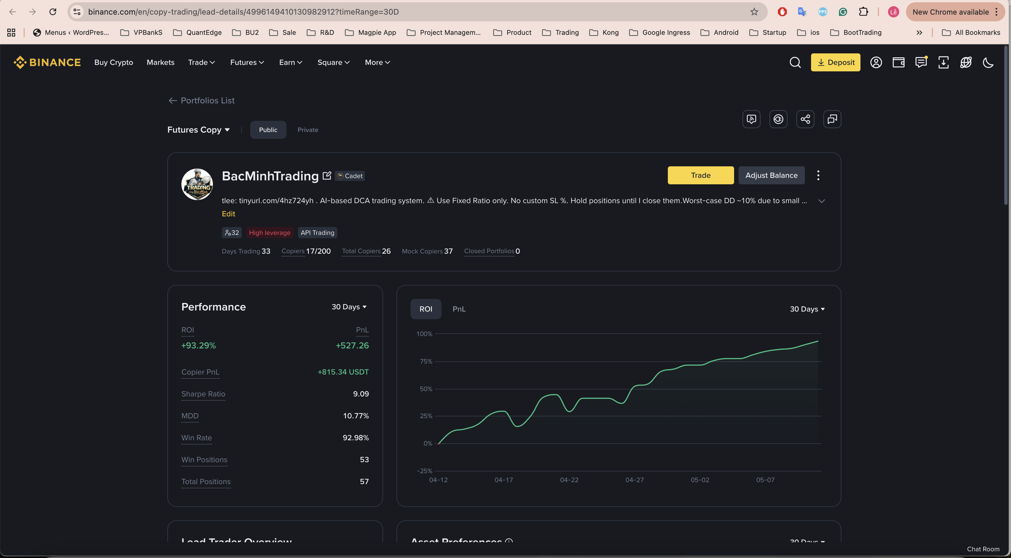
Task: Open the wallet icon in header
Action: 898,62
